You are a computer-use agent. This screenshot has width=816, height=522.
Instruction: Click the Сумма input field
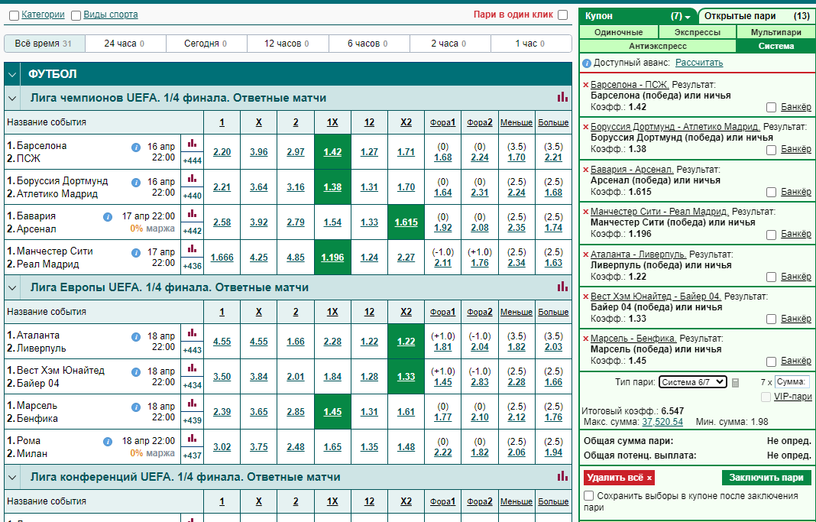[792, 382]
